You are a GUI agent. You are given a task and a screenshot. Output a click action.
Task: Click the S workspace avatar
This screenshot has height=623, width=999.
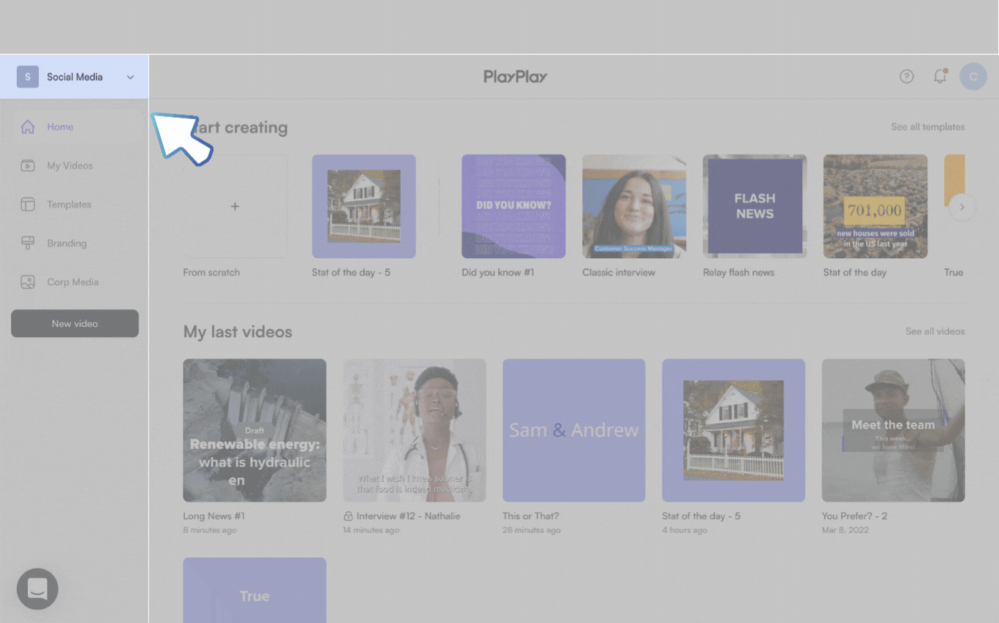coord(28,77)
